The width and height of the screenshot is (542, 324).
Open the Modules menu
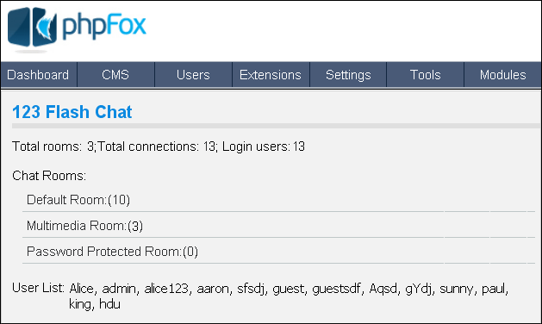tap(502, 75)
